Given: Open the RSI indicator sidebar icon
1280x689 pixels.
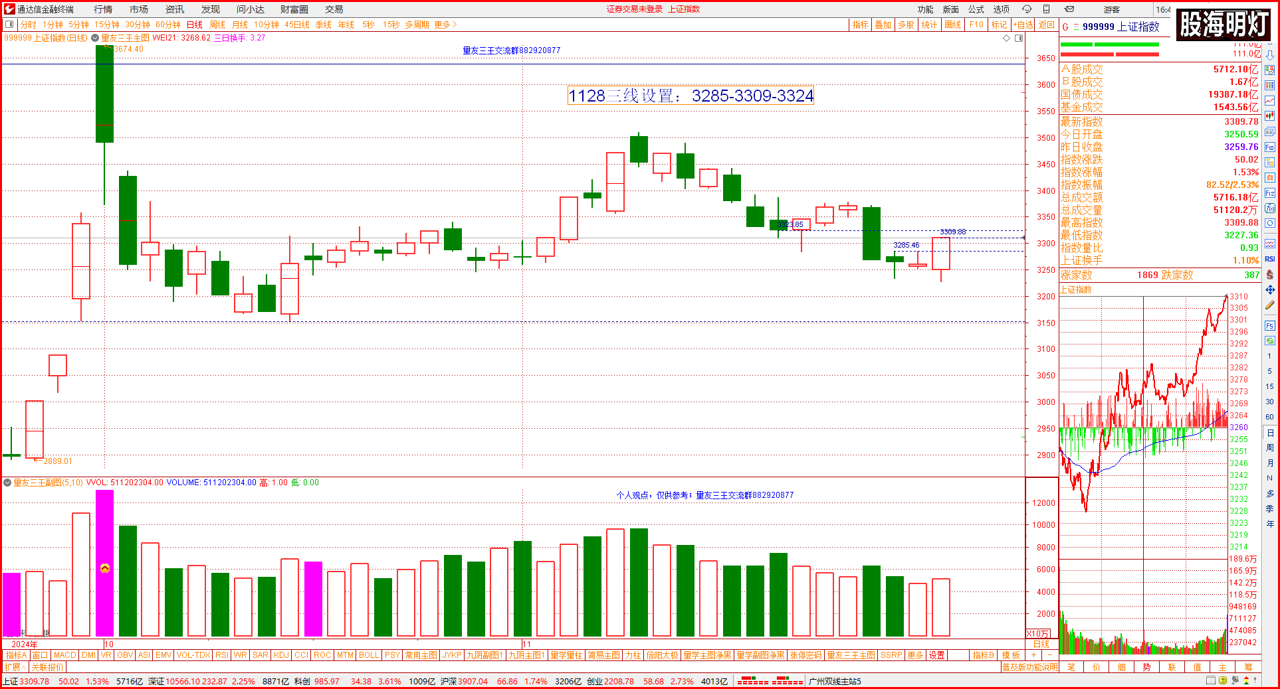Looking at the screenshot, I should 1269,259.
